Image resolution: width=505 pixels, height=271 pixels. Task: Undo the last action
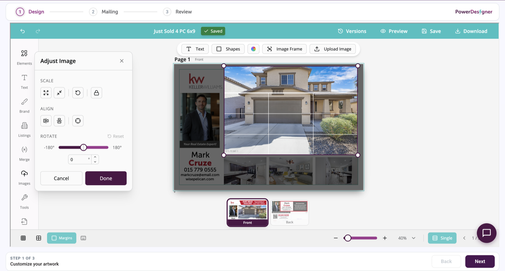23,31
